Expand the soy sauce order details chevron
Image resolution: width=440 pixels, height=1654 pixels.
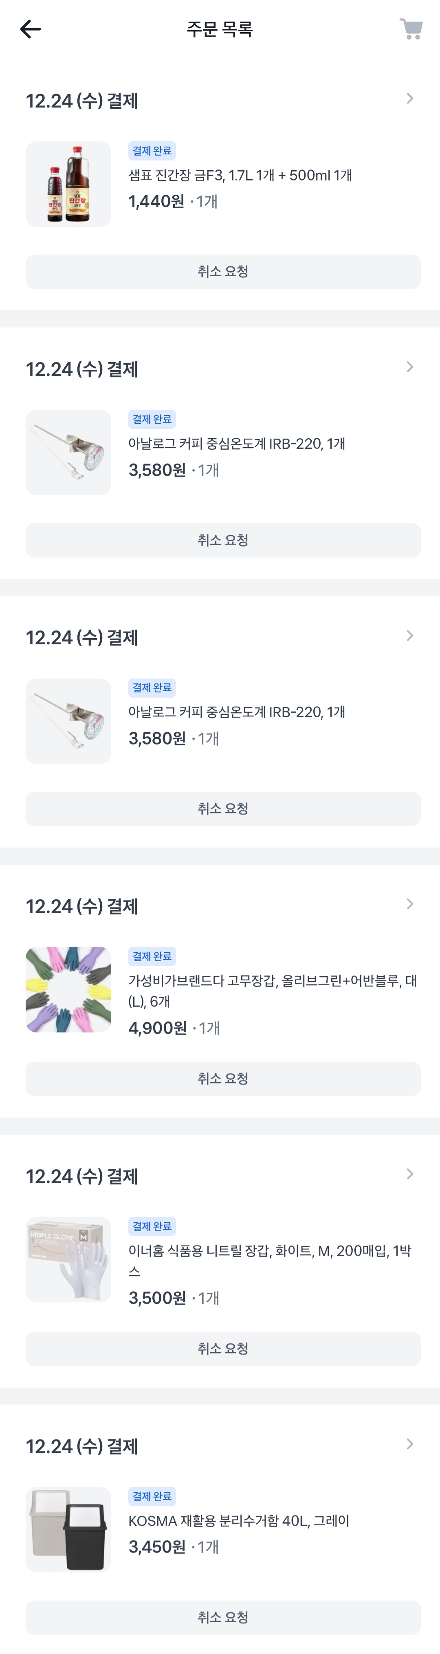(410, 99)
